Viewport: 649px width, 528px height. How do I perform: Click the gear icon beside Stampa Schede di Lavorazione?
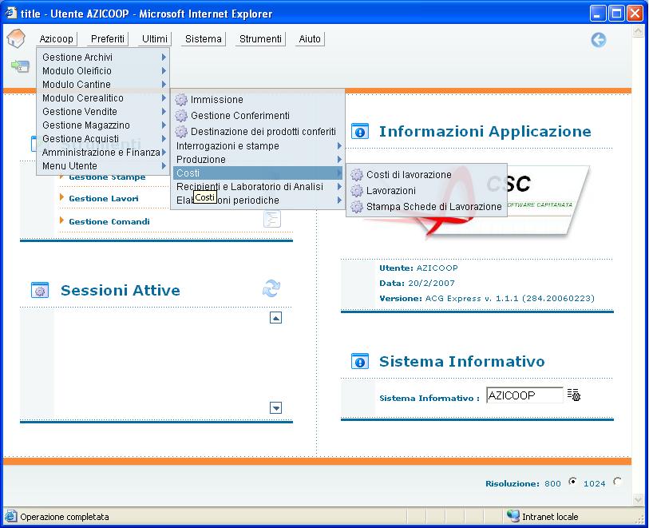tap(357, 207)
